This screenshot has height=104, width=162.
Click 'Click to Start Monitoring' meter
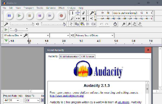coord(124,13)
